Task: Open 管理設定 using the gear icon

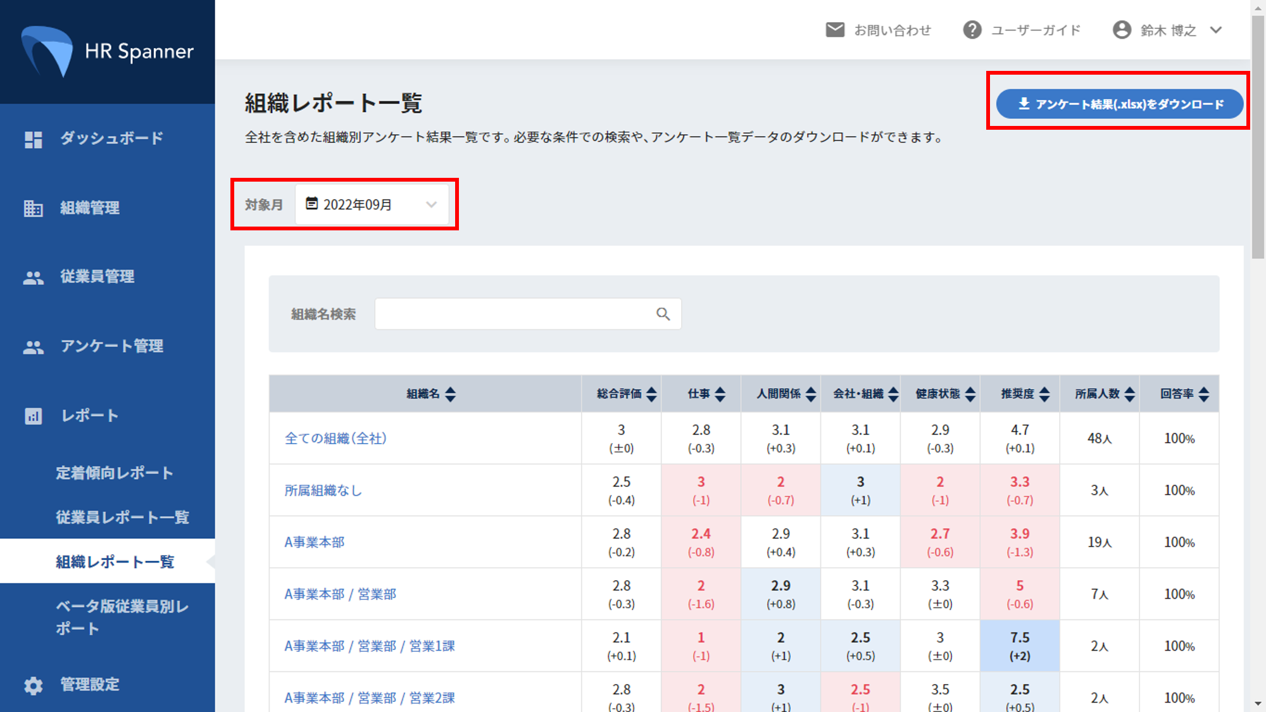Action: [x=33, y=685]
